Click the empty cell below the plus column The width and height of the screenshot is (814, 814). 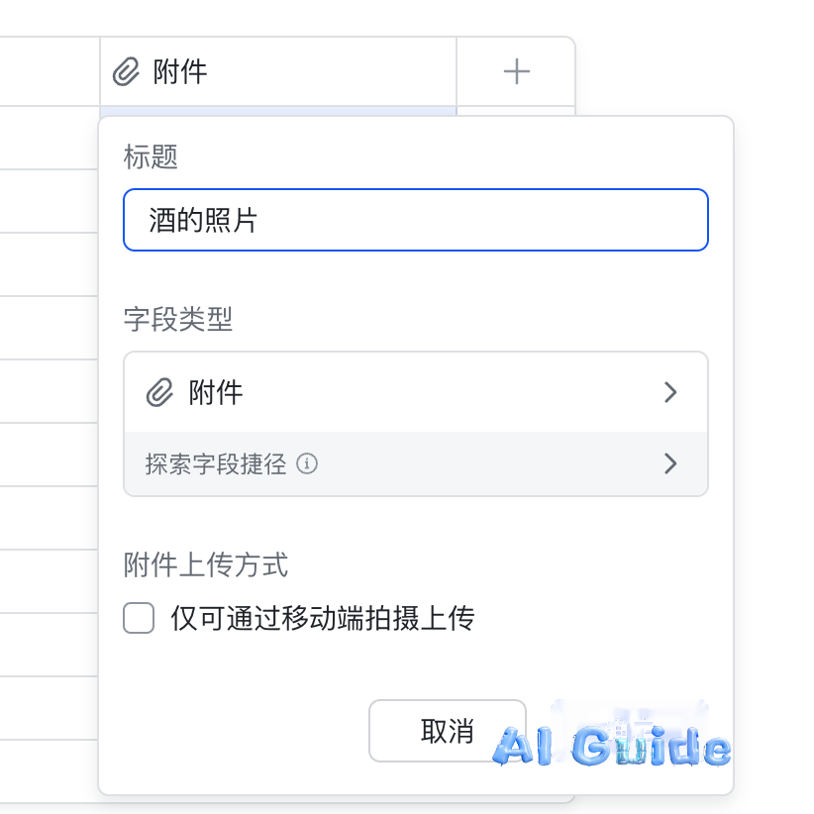(x=516, y=111)
